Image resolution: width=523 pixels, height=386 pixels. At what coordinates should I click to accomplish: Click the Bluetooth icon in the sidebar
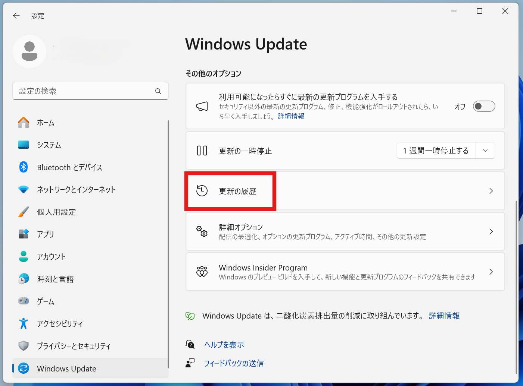(24, 167)
